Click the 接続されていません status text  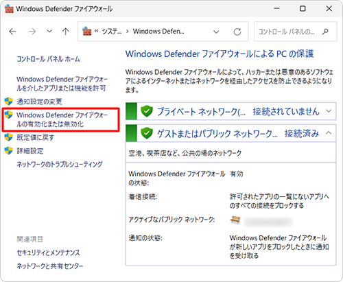(286, 111)
